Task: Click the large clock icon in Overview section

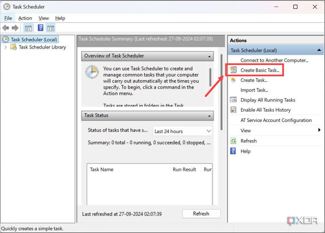Action: point(92,71)
